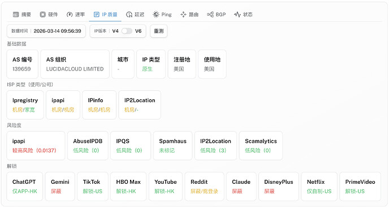390x208 pixels.
Task: Click the Ipregistry ISP type card
Action: point(25,105)
